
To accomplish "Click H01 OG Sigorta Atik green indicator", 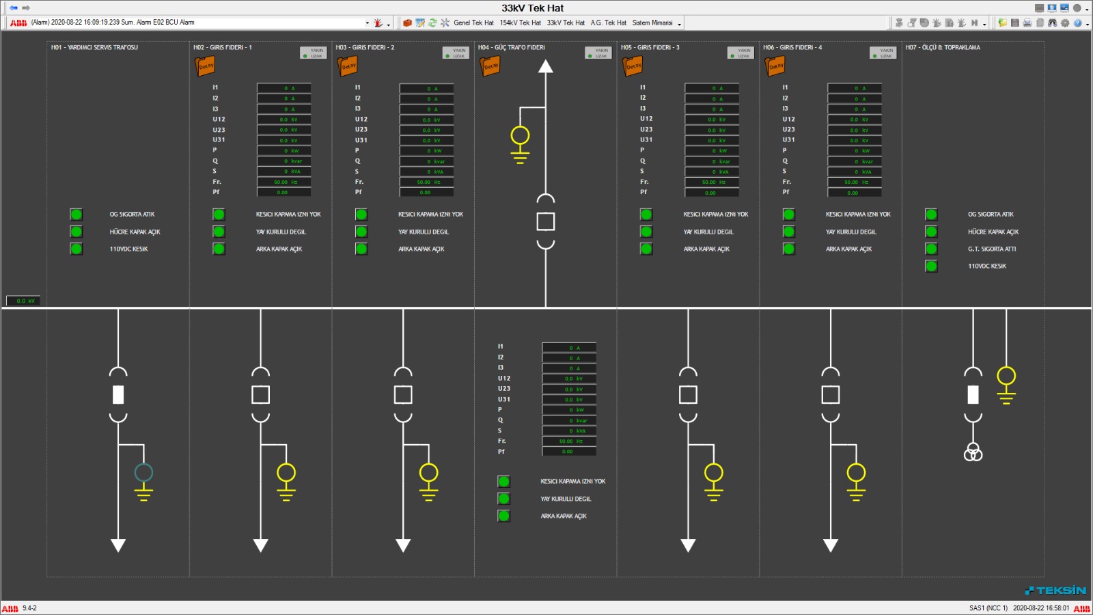I will click(77, 215).
